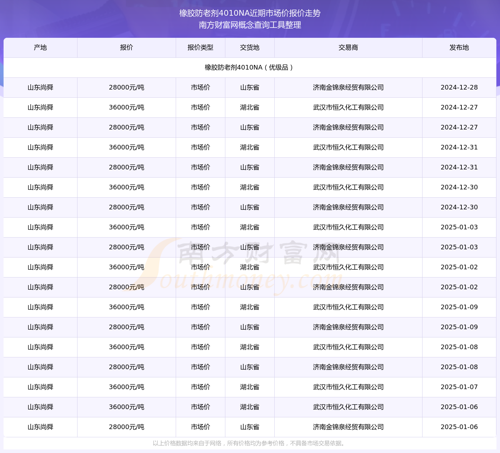Click the date 2024-12-28
This screenshot has height=453, width=500.
point(459,87)
